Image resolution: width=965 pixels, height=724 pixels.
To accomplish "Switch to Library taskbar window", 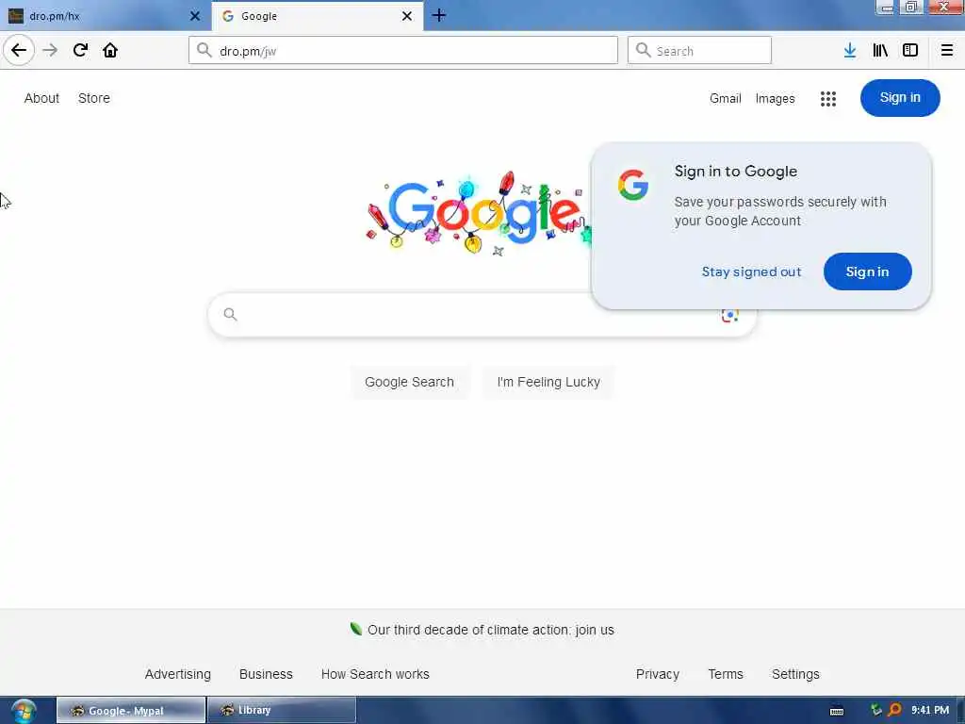I will (282, 710).
